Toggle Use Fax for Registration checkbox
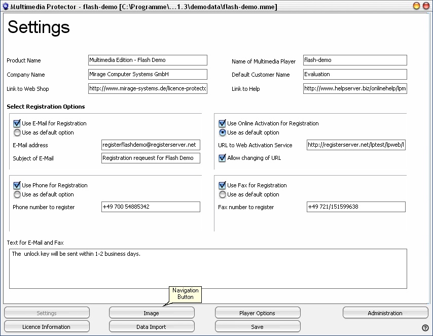The width and height of the screenshot is (433, 336). [222, 185]
